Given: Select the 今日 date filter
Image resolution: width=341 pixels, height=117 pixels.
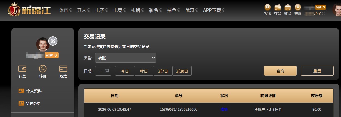Looking at the screenshot, I should (125, 71).
